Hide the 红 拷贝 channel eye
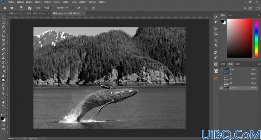Image resolution: width=261 pixels, height=140 pixels. [221, 88]
